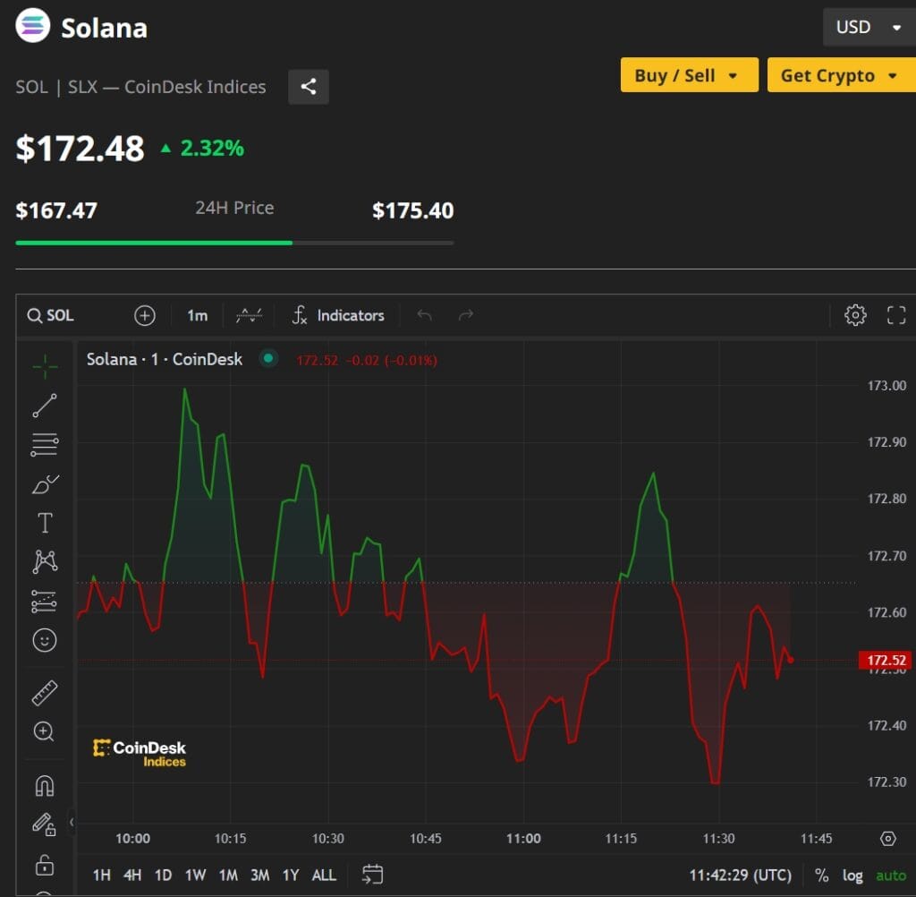Viewport: 916px width, 897px height.
Task: Open time axis settings icon
Action: click(887, 839)
